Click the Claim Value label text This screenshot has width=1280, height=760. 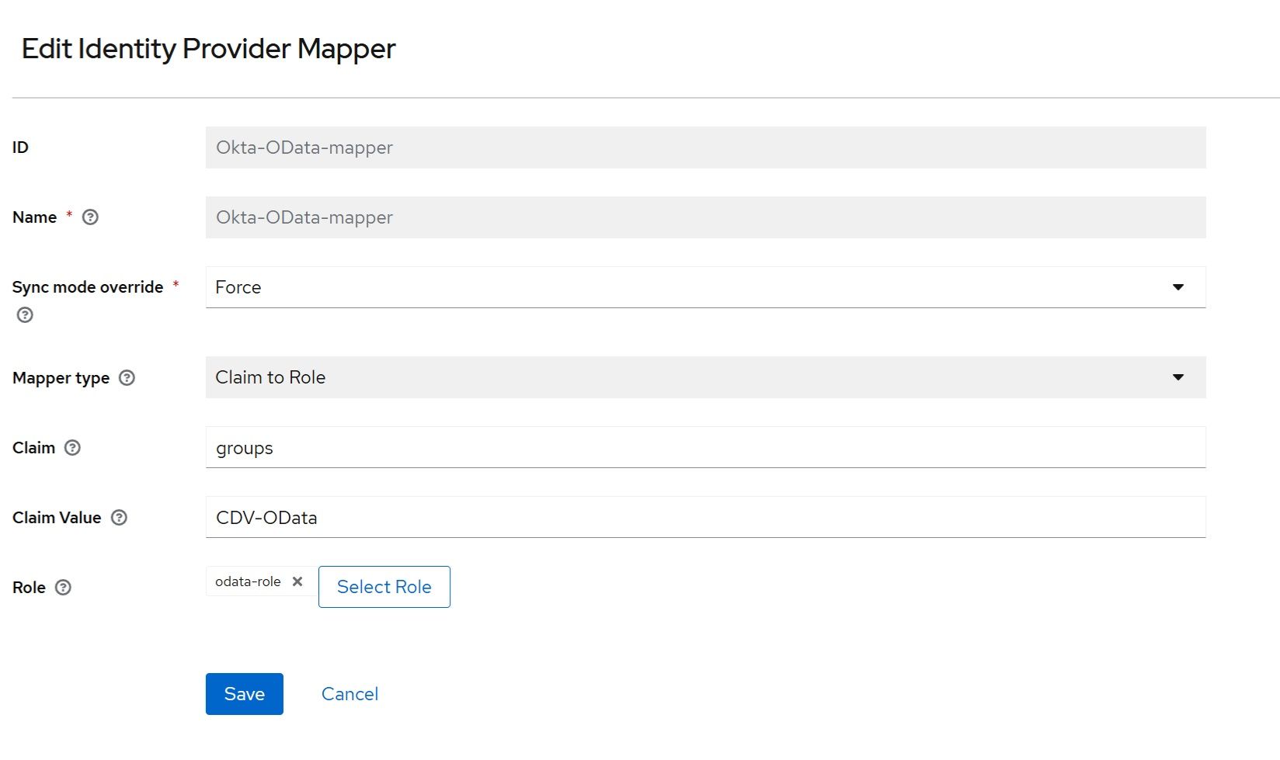57,518
